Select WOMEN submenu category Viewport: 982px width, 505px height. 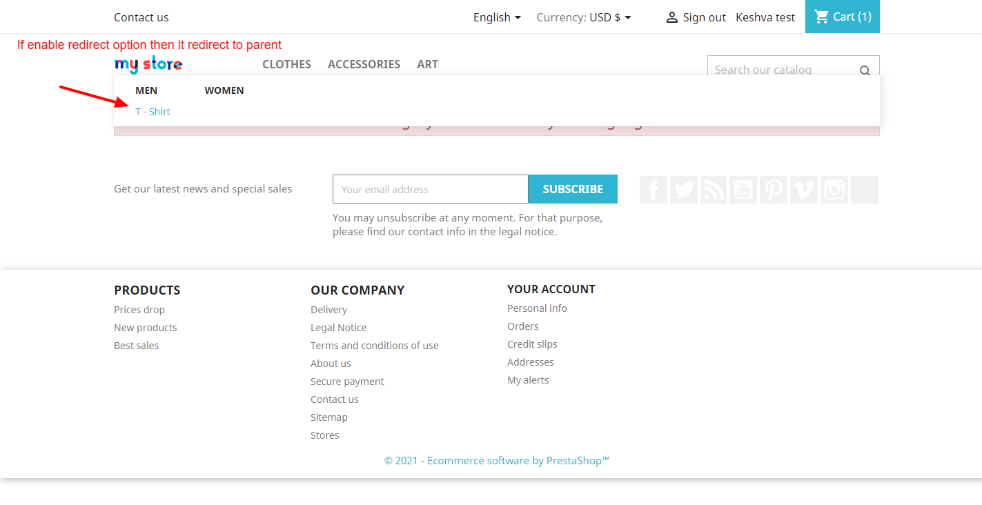click(x=224, y=90)
